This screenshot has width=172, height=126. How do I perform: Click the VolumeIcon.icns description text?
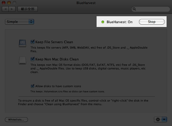[x=68, y=92]
